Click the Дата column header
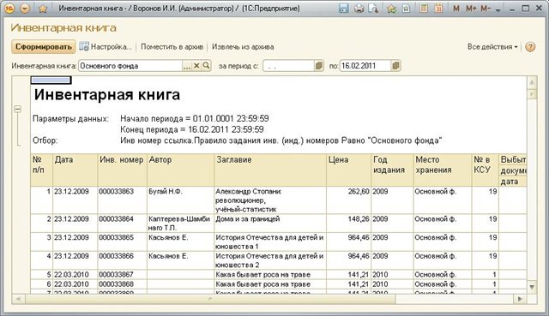The width and height of the screenshot is (549, 316). (x=75, y=170)
